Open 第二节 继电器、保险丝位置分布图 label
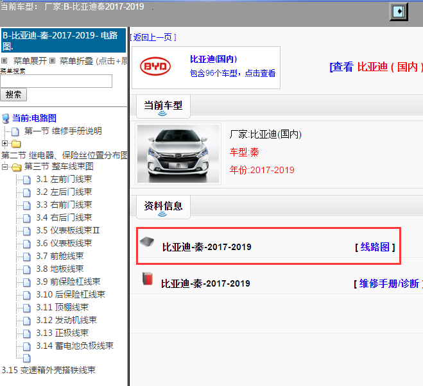This screenshot has width=423, height=386. [64, 155]
